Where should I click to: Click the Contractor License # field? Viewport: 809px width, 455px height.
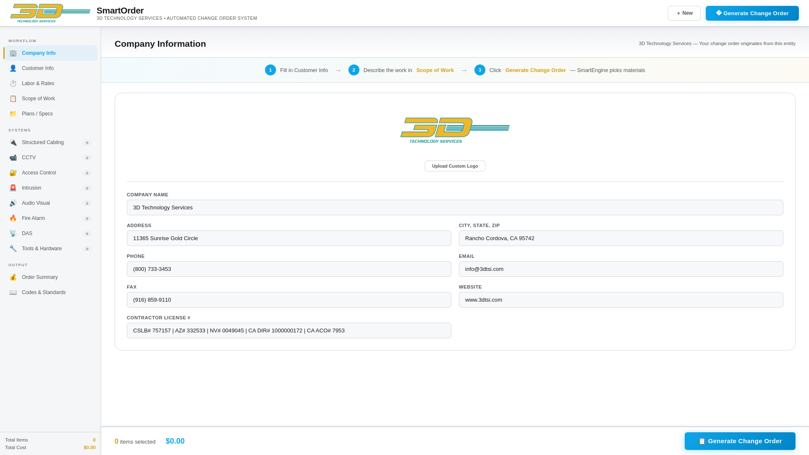tap(289, 331)
